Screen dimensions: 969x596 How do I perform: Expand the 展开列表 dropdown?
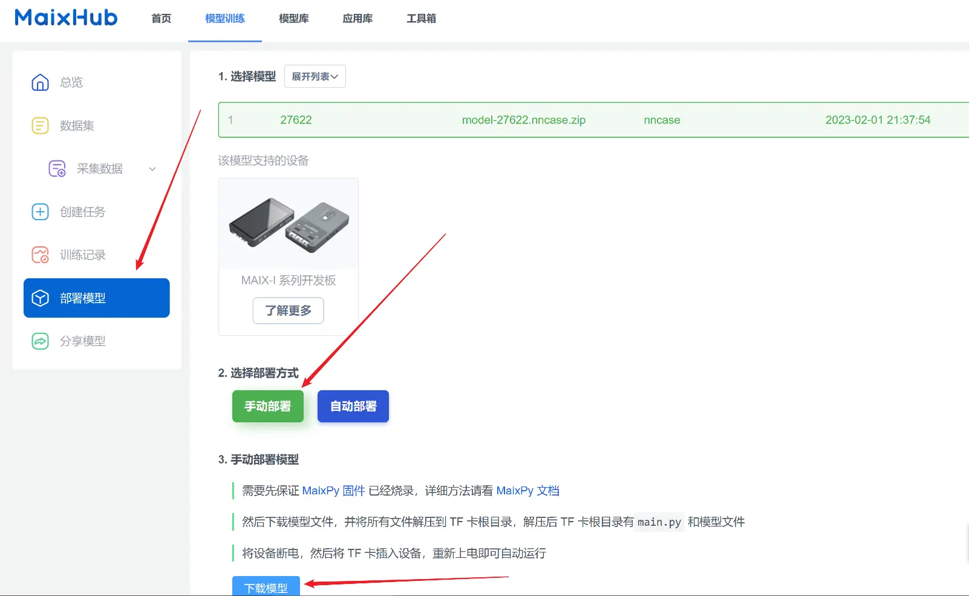315,76
